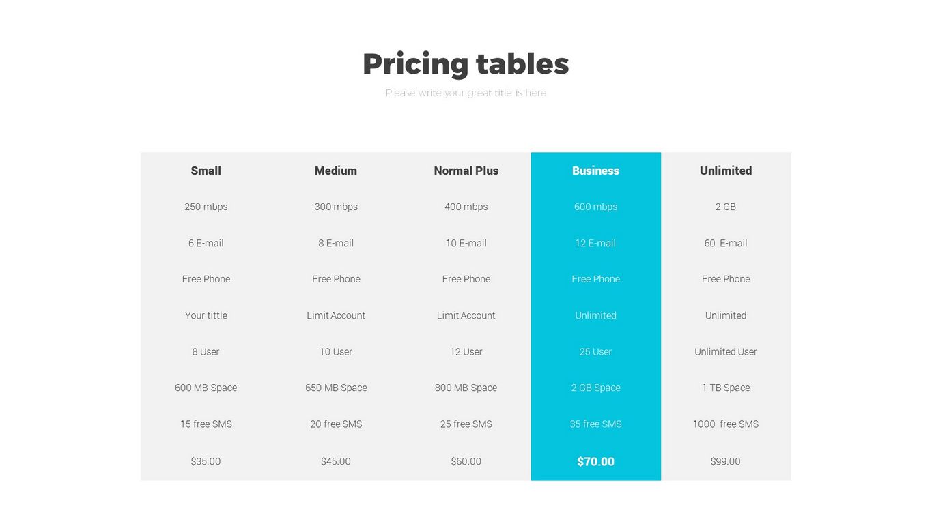Select the $35.00 price cell

pos(206,462)
